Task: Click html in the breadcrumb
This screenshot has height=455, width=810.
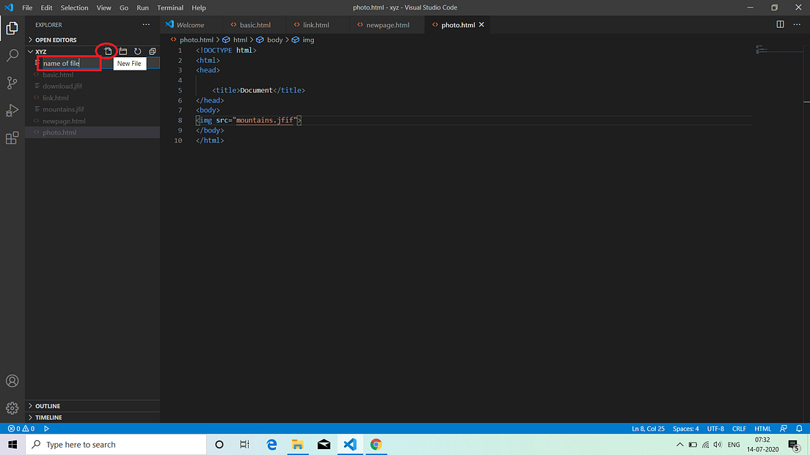Action: coord(240,40)
